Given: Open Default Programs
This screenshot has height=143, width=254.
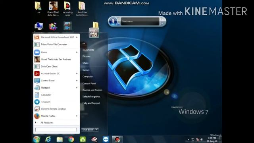Looking at the screenshot, I should (x=91, y=97).
